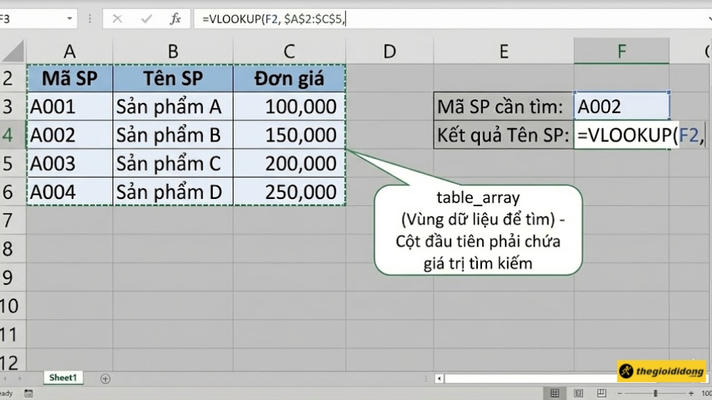
Task: Switch to Page Layout view icon
Action: coord(578,393)
